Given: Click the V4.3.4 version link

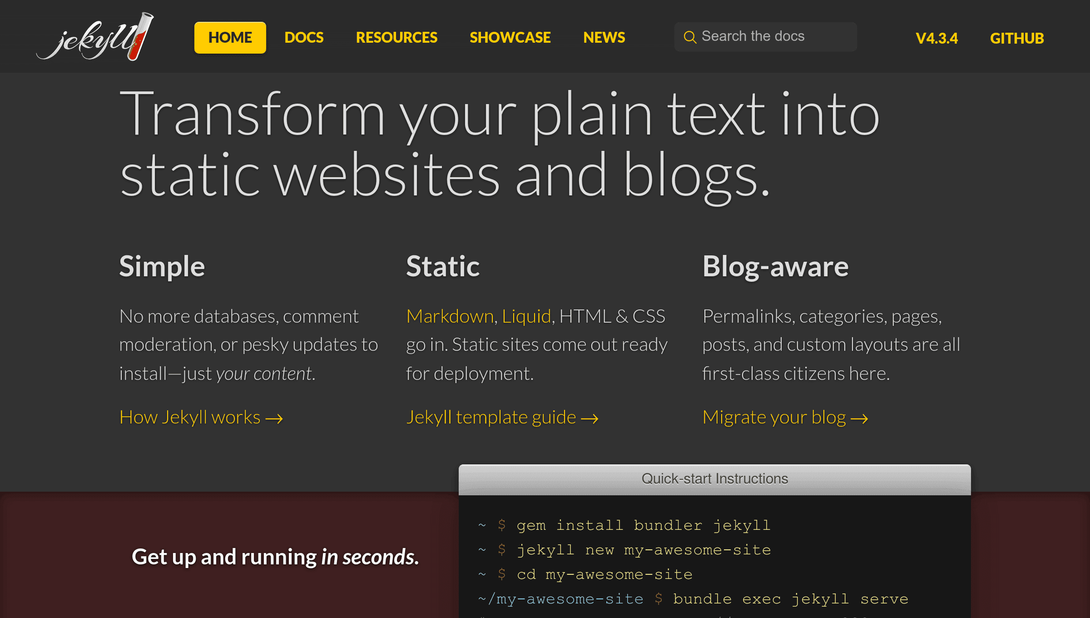Looking at the screenshot, I should (936, 39).
